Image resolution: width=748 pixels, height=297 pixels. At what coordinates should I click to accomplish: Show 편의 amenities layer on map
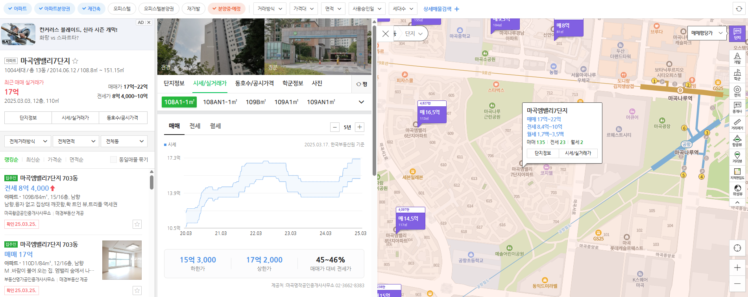tap(737, 91)
